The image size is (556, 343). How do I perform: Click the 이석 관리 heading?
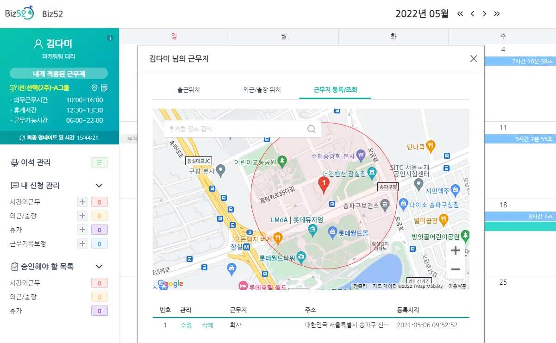[36, 162]
